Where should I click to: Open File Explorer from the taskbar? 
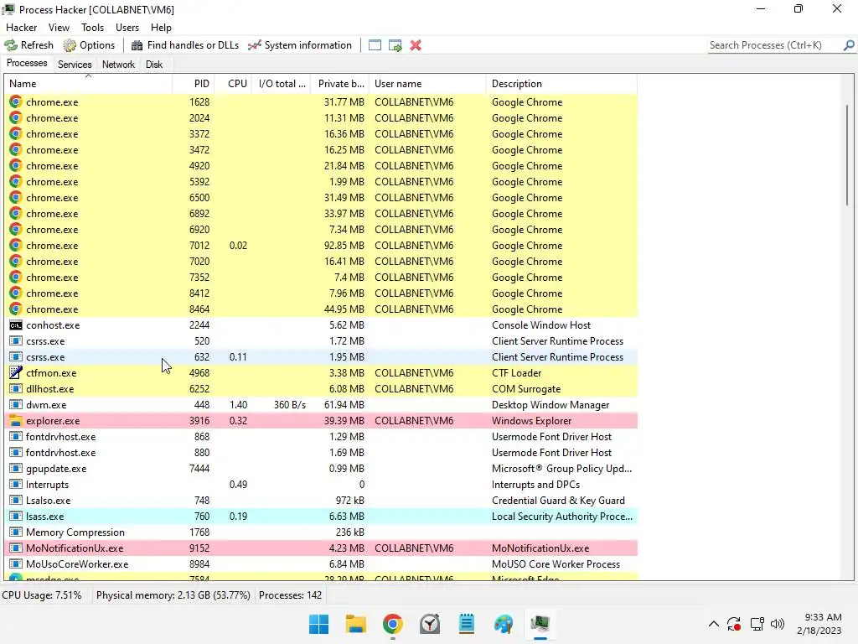[355, 624]
